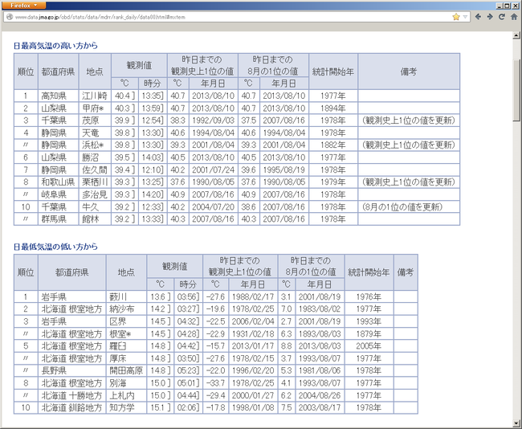
Task: Click the 1992/09/03 date cell
Action: pyautogui.click(x=214, y=121)
